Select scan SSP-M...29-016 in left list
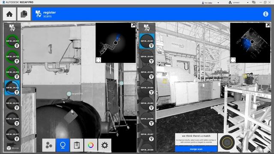274x154 pixels. 12,119
